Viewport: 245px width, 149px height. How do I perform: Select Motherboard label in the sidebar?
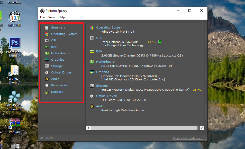60,53
